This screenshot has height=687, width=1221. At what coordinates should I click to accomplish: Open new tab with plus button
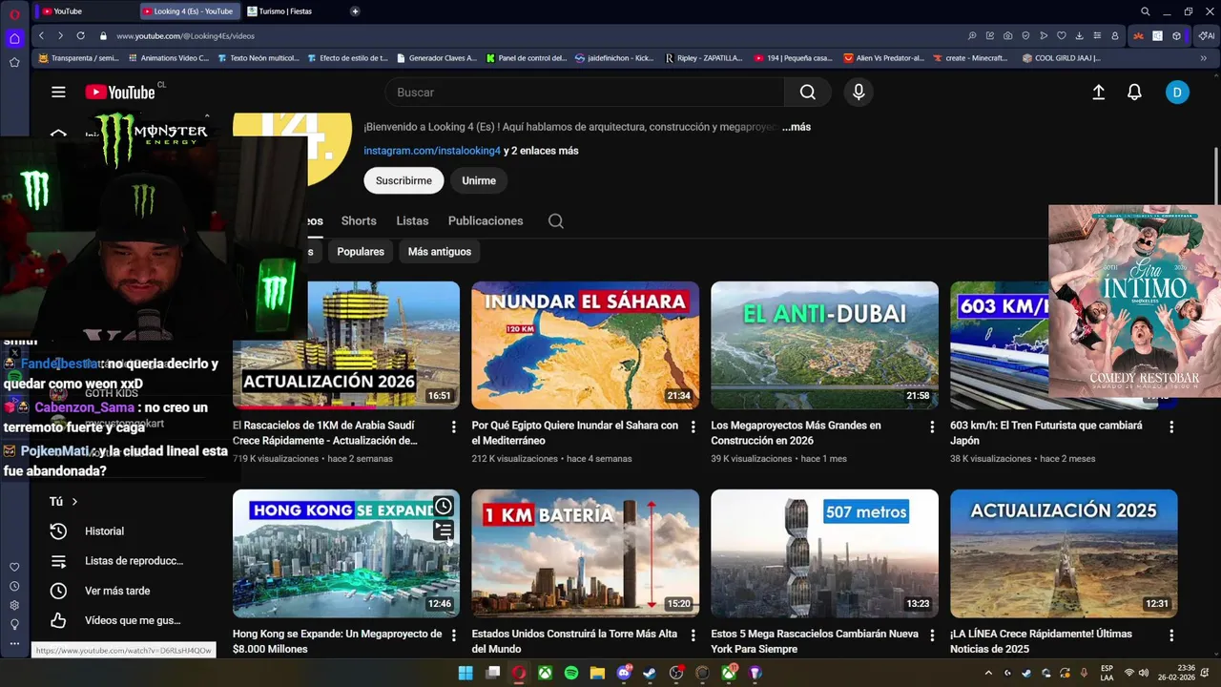[355, 11]
